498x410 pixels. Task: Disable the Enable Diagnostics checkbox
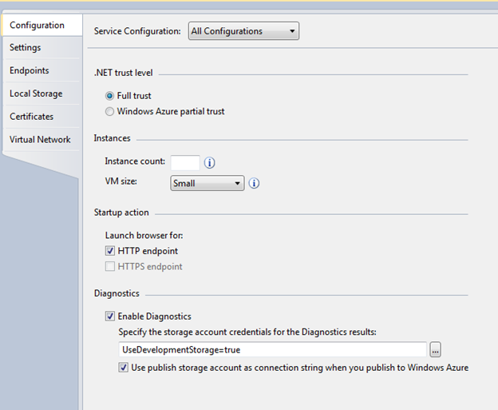coord(110,316)
